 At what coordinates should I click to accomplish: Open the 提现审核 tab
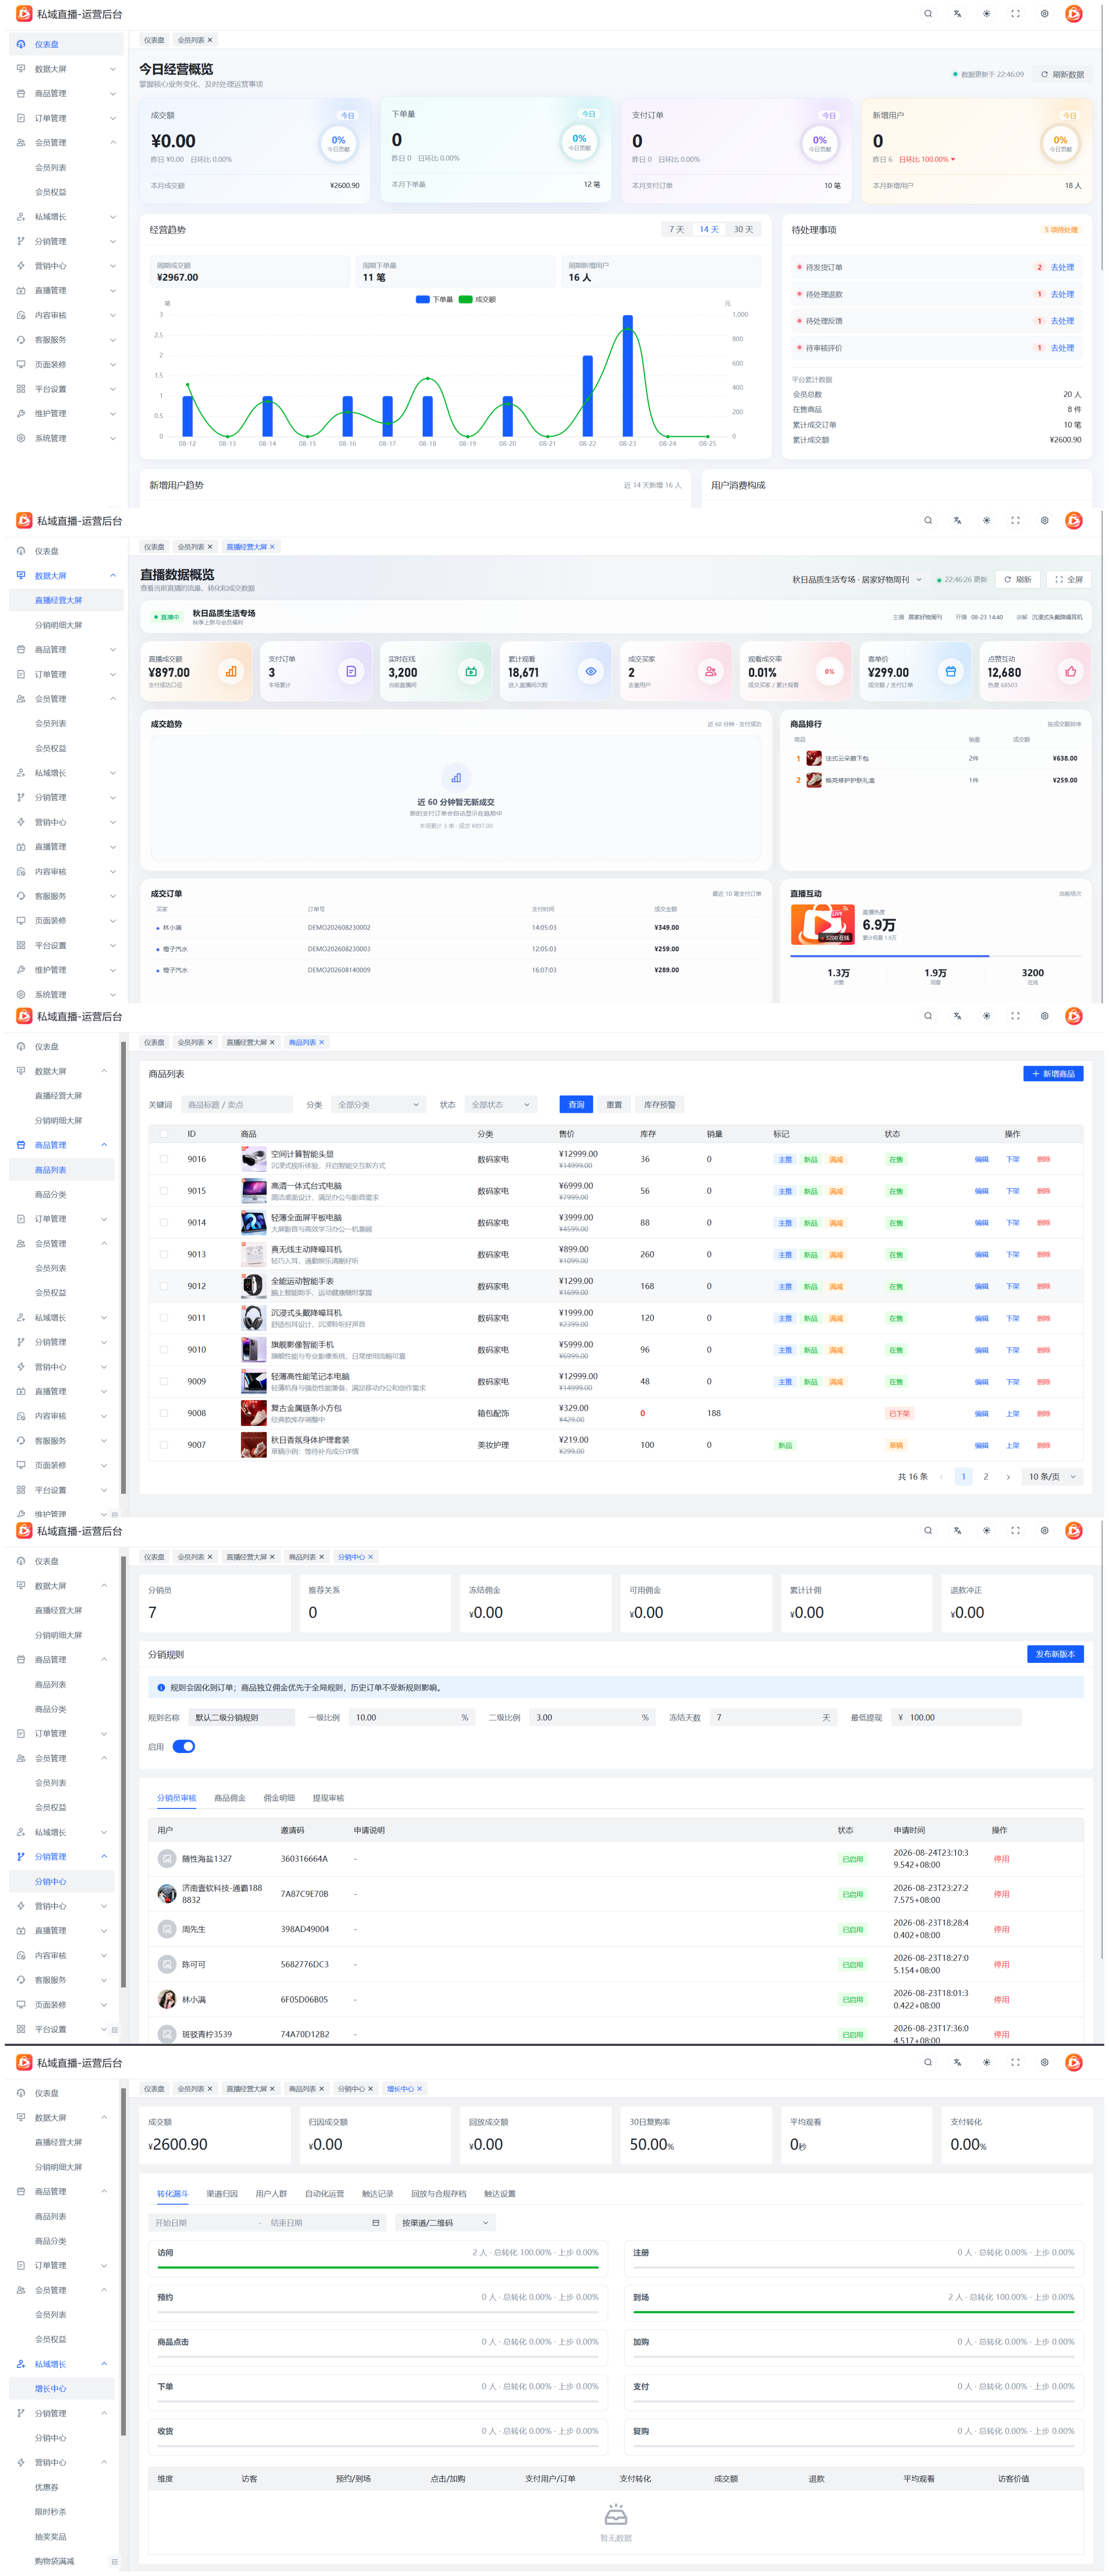pyautogui.click(x=328, y=1797)
